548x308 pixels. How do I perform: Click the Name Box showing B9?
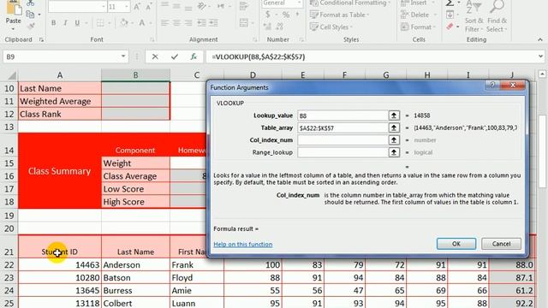(x=61, y=56)
